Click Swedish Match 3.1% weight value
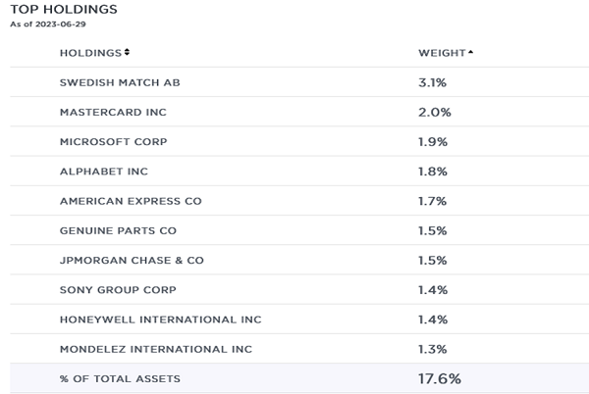This screenshot has height=394, width=589. pos(432,82)
